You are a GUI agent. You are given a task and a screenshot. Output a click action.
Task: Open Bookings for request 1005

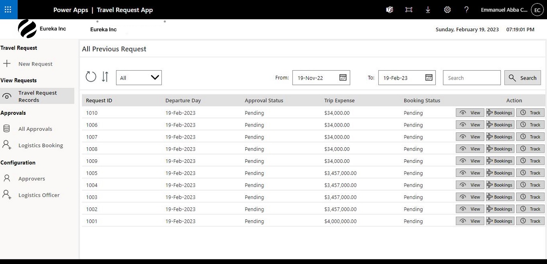click(x=500, y=173)
